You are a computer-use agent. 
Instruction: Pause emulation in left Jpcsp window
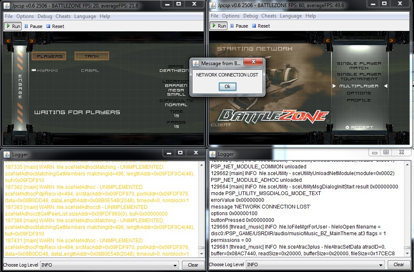[33, 26]
